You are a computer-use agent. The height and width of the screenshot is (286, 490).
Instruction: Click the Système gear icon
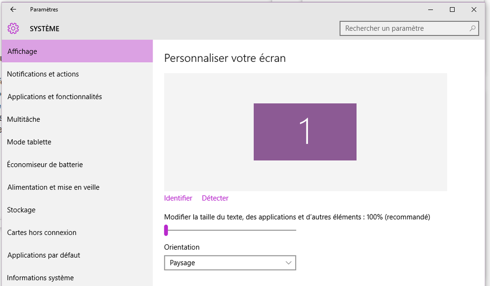click(13, 28)
